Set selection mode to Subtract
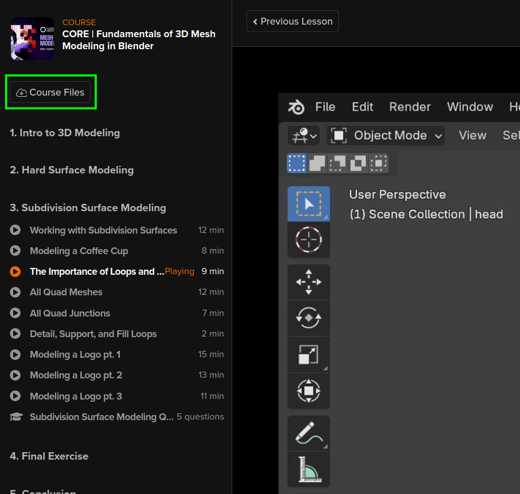This screenshot has width=520, height=494. point(337,163)
